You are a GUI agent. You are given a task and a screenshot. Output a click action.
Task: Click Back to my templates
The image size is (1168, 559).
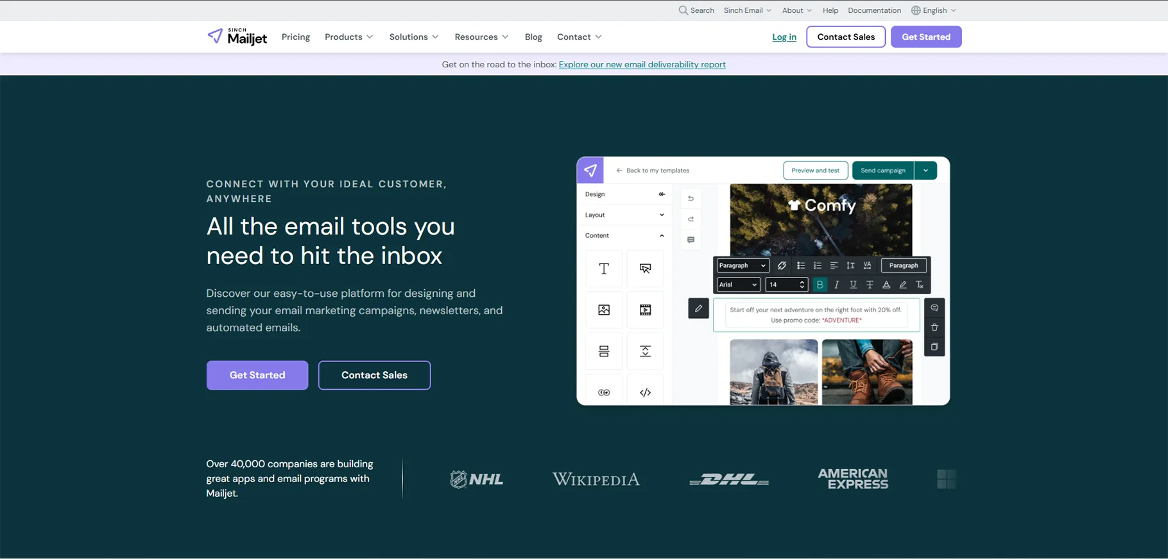click(653, 171)
